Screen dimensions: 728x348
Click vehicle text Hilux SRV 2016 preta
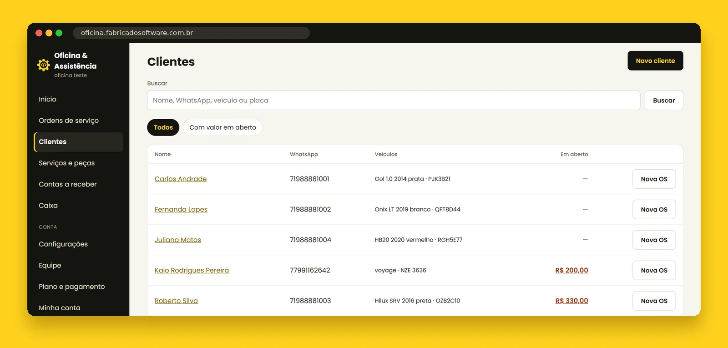point(403,301)
